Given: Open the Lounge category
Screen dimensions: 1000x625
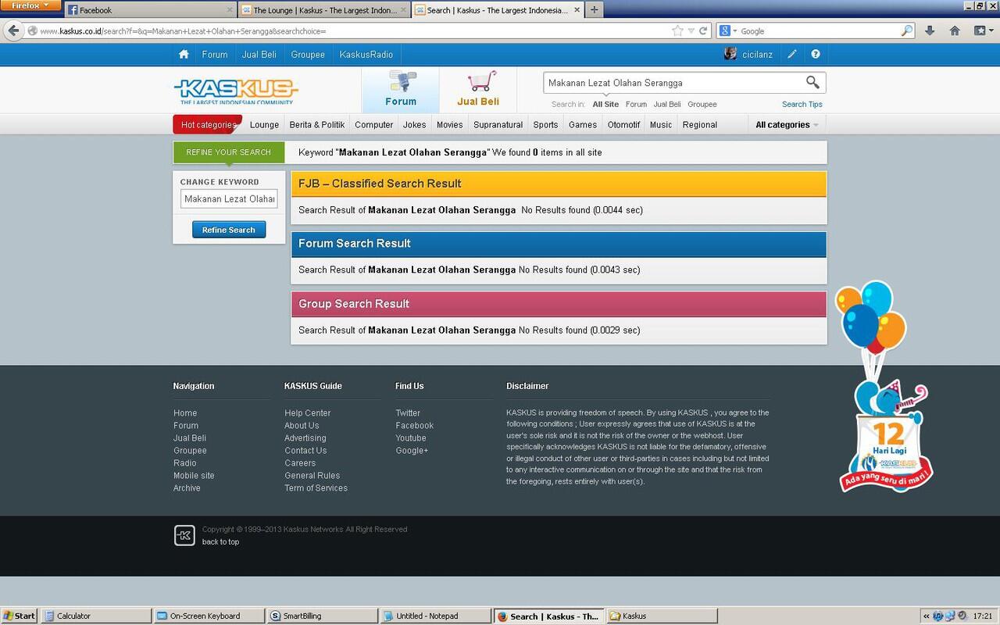Looking at the screenshot, I should point(264,125).
